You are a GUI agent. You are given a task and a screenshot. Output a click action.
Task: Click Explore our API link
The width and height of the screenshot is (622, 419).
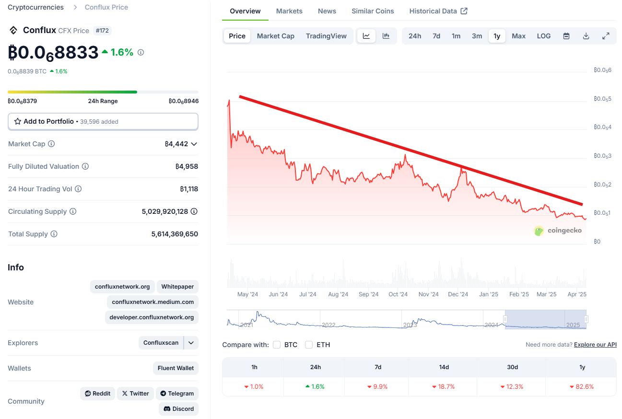pyautogui.click(x=595, y=345)
